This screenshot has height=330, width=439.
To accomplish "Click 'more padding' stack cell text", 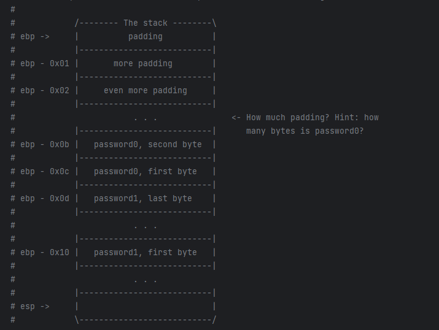I will 143,63.
